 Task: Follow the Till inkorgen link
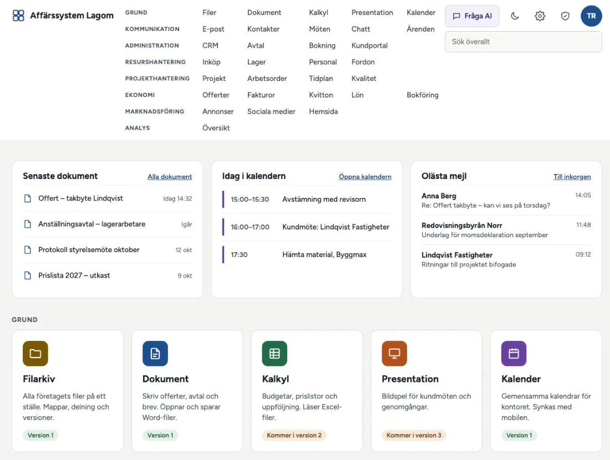pos(572,177)
